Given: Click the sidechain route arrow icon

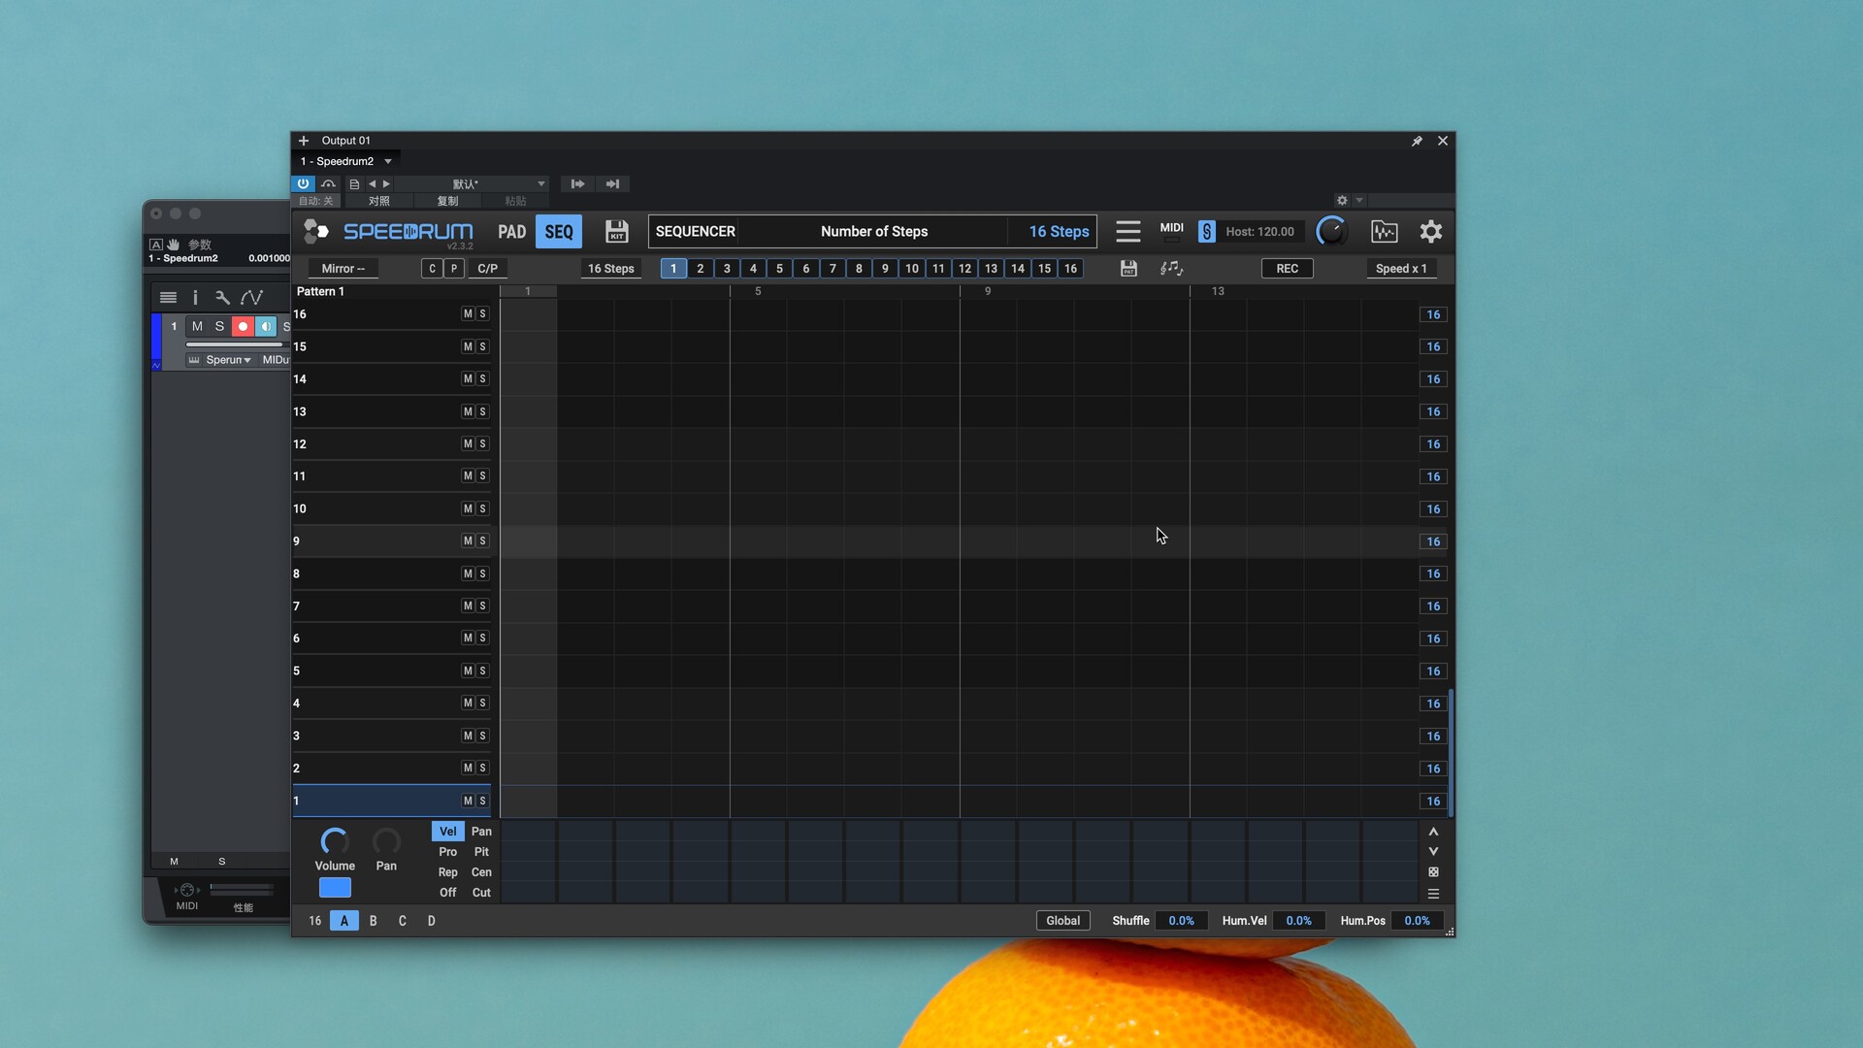Looking at the screenshot, I should 577,183.
